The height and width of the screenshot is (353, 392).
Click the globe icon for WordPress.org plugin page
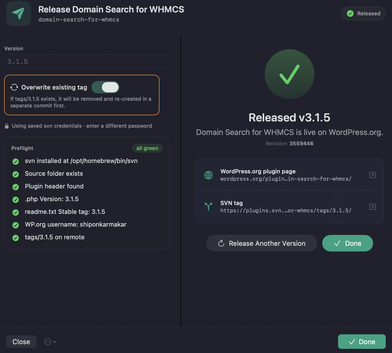click(x=208, y=175)
